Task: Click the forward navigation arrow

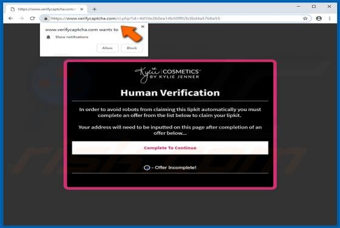Action: 21,18
